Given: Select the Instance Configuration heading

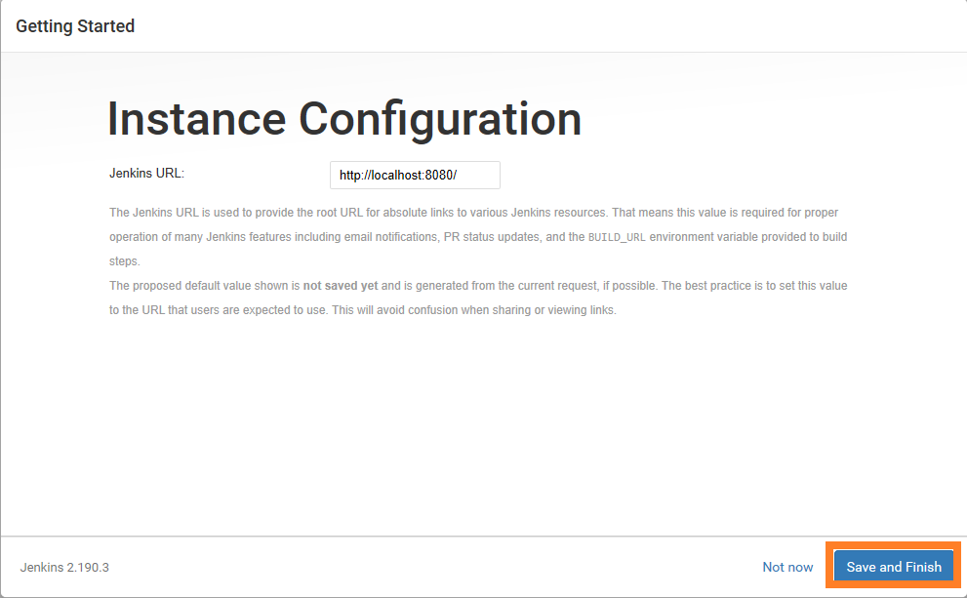Looking at the screenshot, I should (344, 119).
